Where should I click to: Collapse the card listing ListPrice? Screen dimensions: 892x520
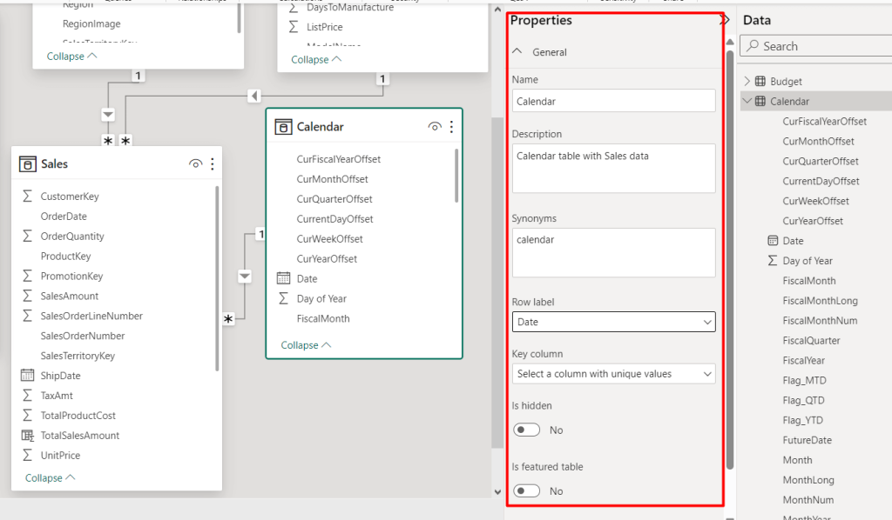point(316,60)
